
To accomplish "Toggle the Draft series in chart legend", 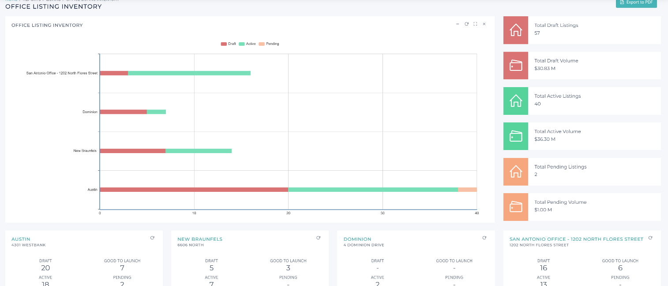I will [229, 44].
